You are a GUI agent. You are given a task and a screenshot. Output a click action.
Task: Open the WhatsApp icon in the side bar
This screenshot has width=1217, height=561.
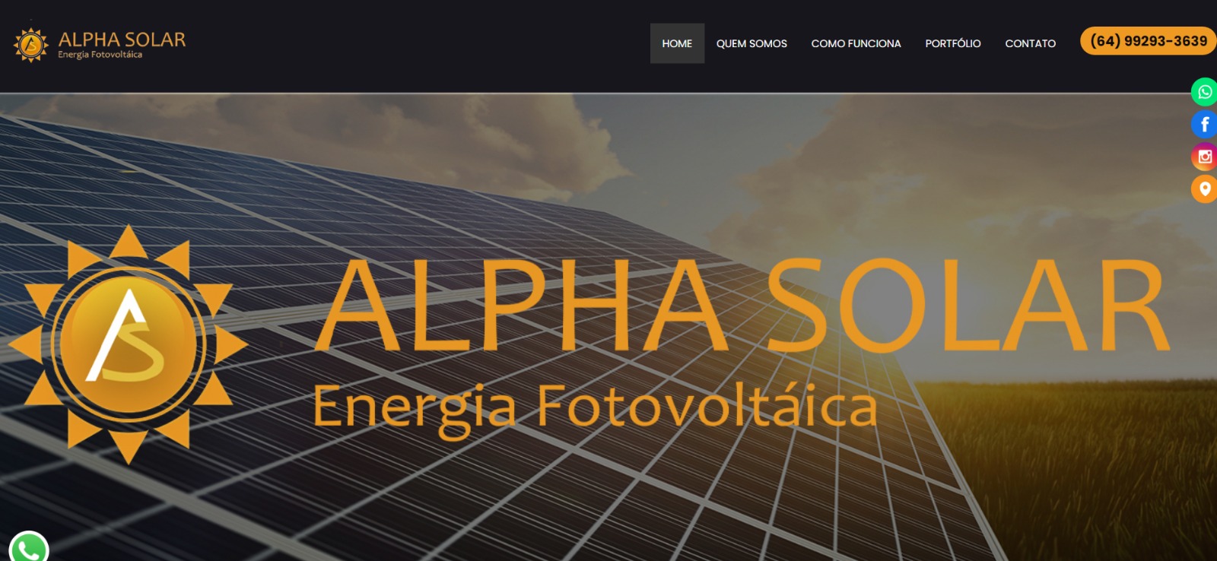click(1204, 92)
